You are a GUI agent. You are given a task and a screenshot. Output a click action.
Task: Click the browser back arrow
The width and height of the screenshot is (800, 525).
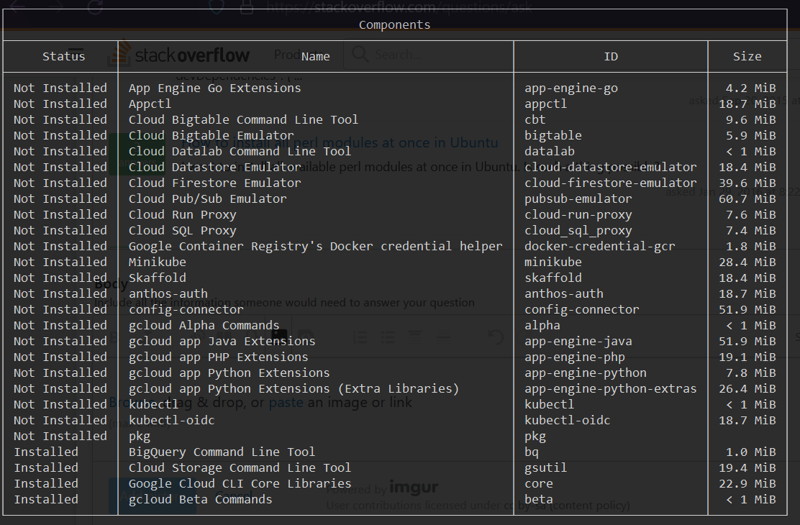16,6
